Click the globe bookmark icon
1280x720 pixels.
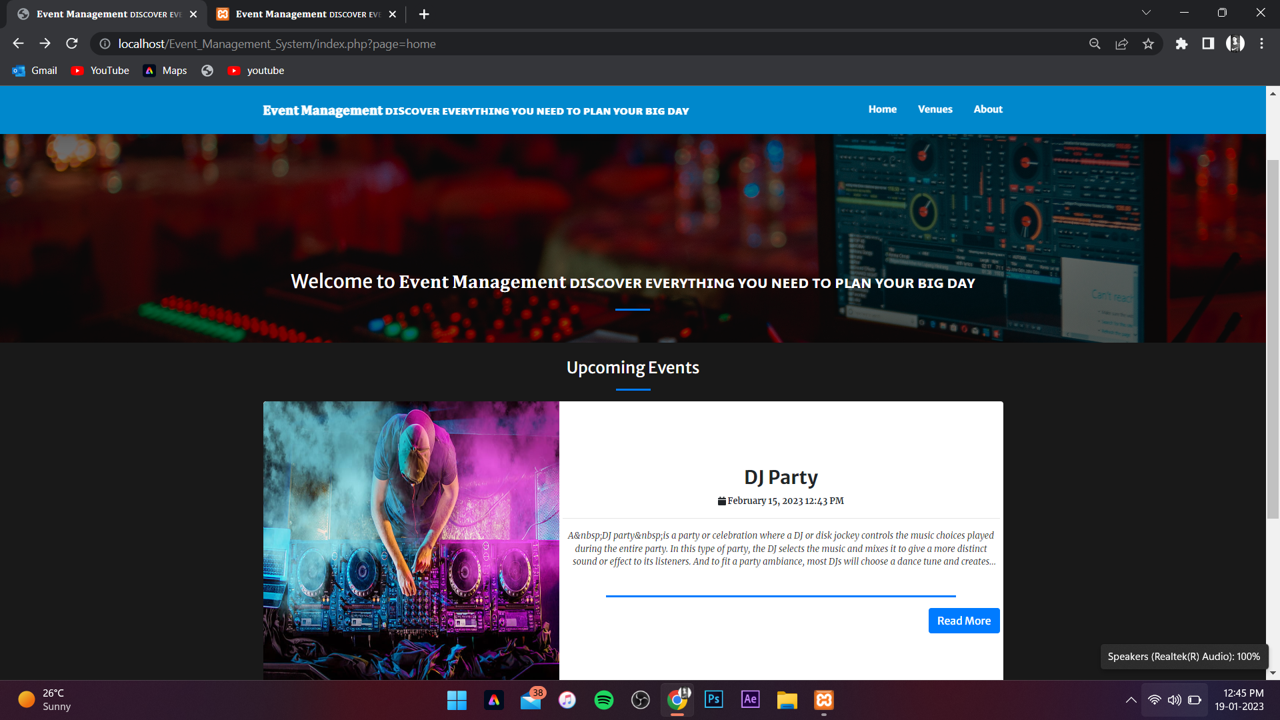click(207, 71)
